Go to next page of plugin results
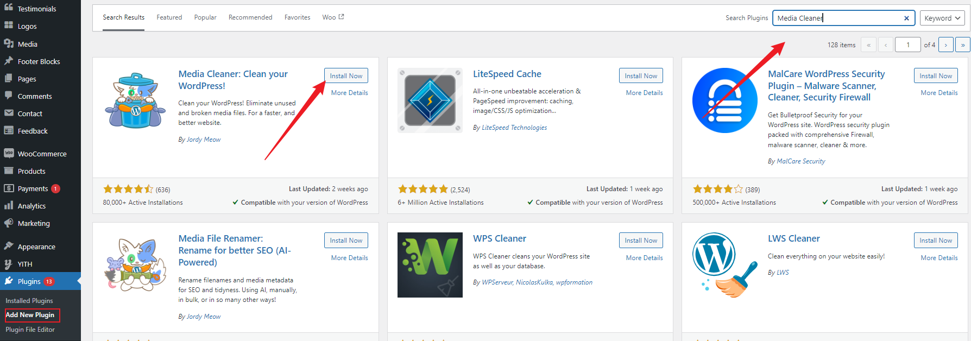Viewport: 971px width, 341px height. coord(945,45)
